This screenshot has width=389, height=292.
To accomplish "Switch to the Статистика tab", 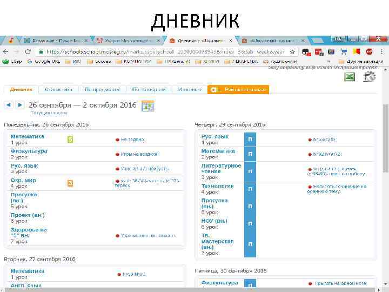I will click(x=58, y=89).
